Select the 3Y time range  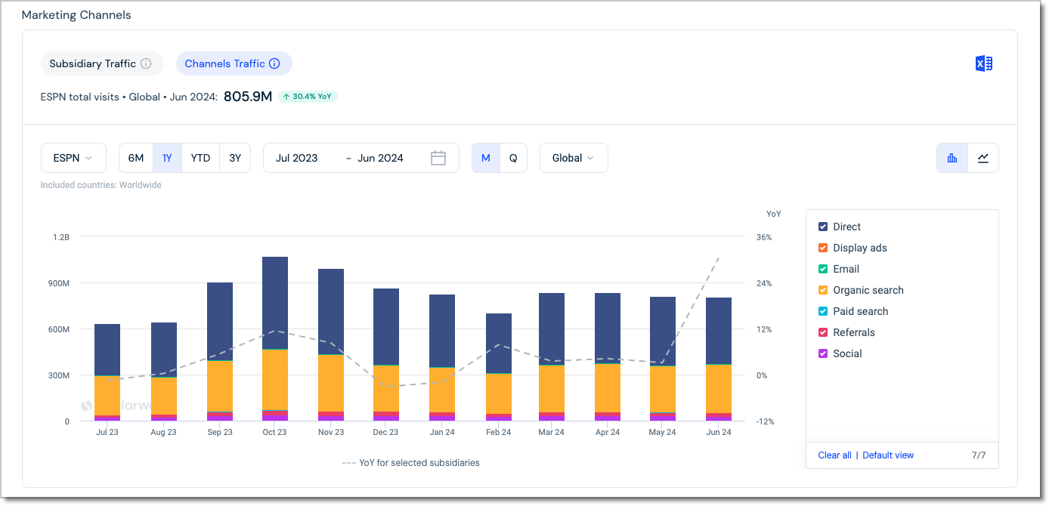click(x=235, y=158)
